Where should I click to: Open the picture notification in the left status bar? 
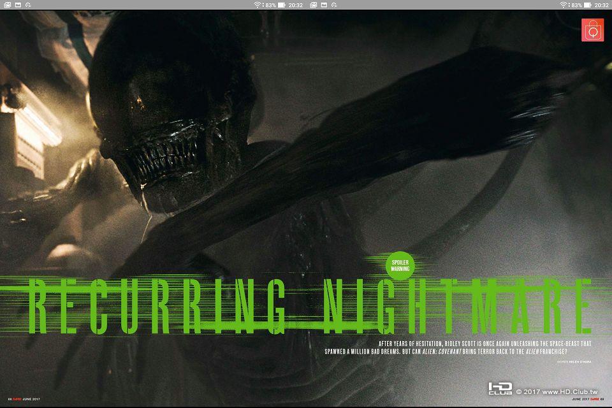point(18,4)
